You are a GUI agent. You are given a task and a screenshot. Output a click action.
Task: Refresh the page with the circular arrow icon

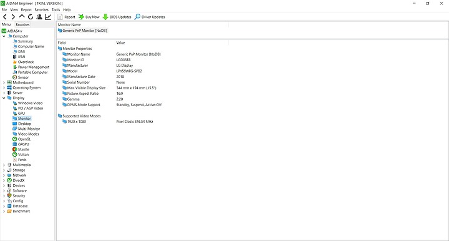[31, 17]
